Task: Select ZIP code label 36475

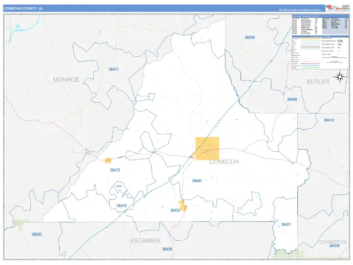Action: coord(115,170)
